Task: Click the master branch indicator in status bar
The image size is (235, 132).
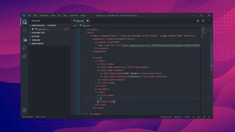Action: click(29, 117)
